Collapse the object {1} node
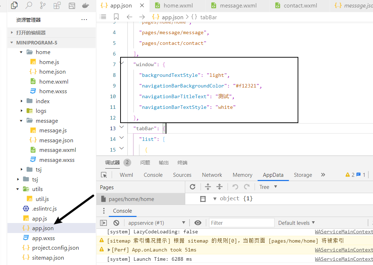 coord(215,198)
